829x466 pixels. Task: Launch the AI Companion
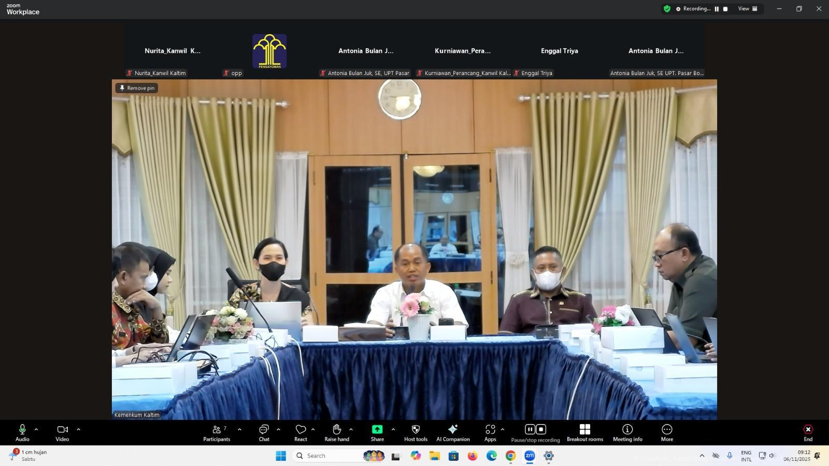pyautogui.click(x=453, y=433)
